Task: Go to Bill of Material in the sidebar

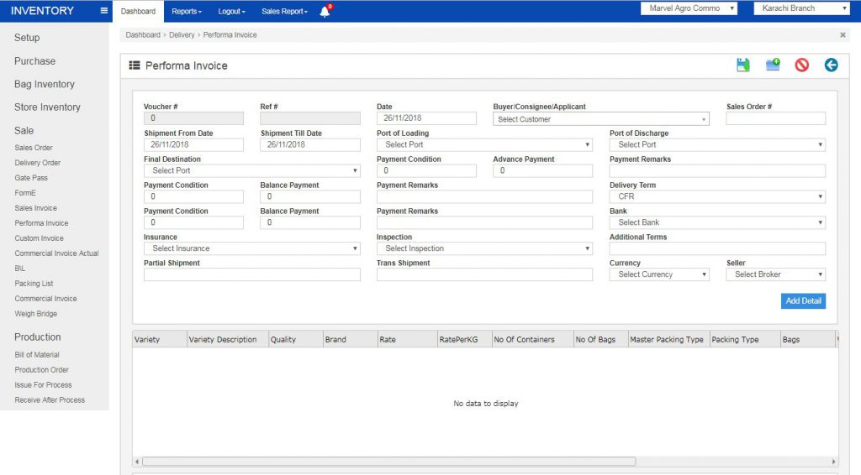Action: [x=37, y=355]
